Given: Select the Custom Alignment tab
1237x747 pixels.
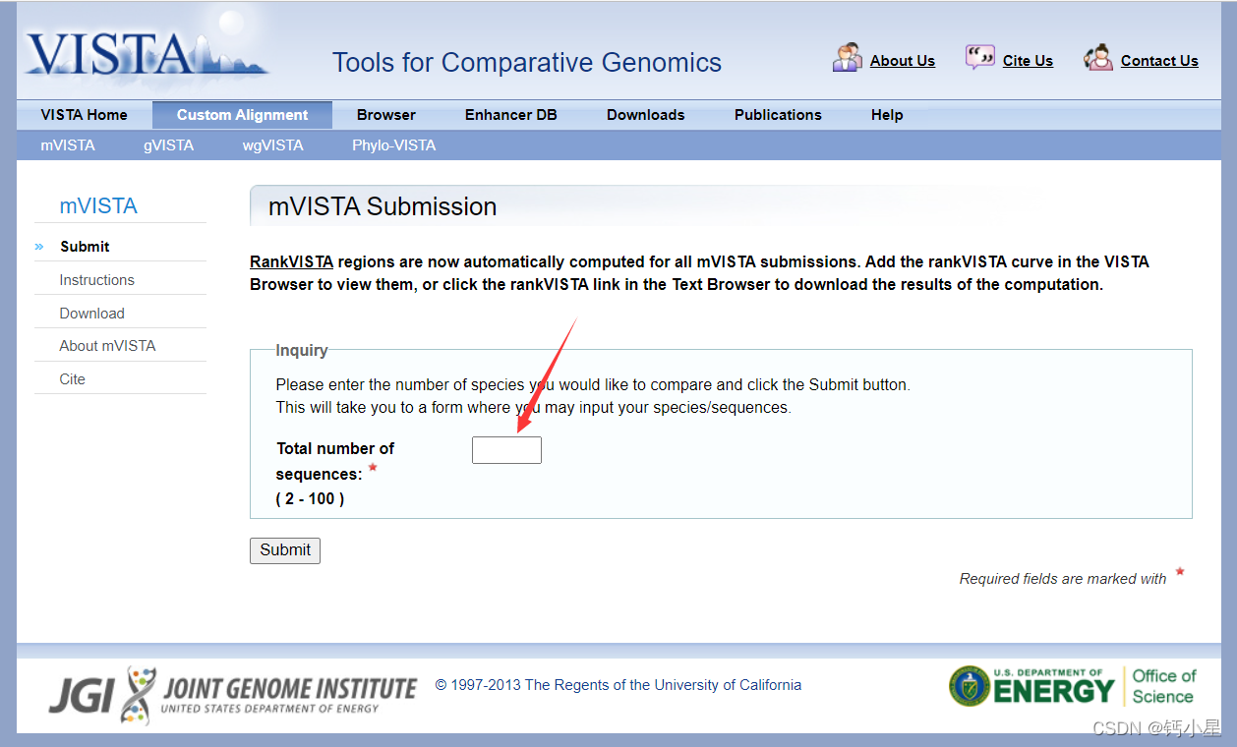Looking at the screenshot, I should 242,115.
